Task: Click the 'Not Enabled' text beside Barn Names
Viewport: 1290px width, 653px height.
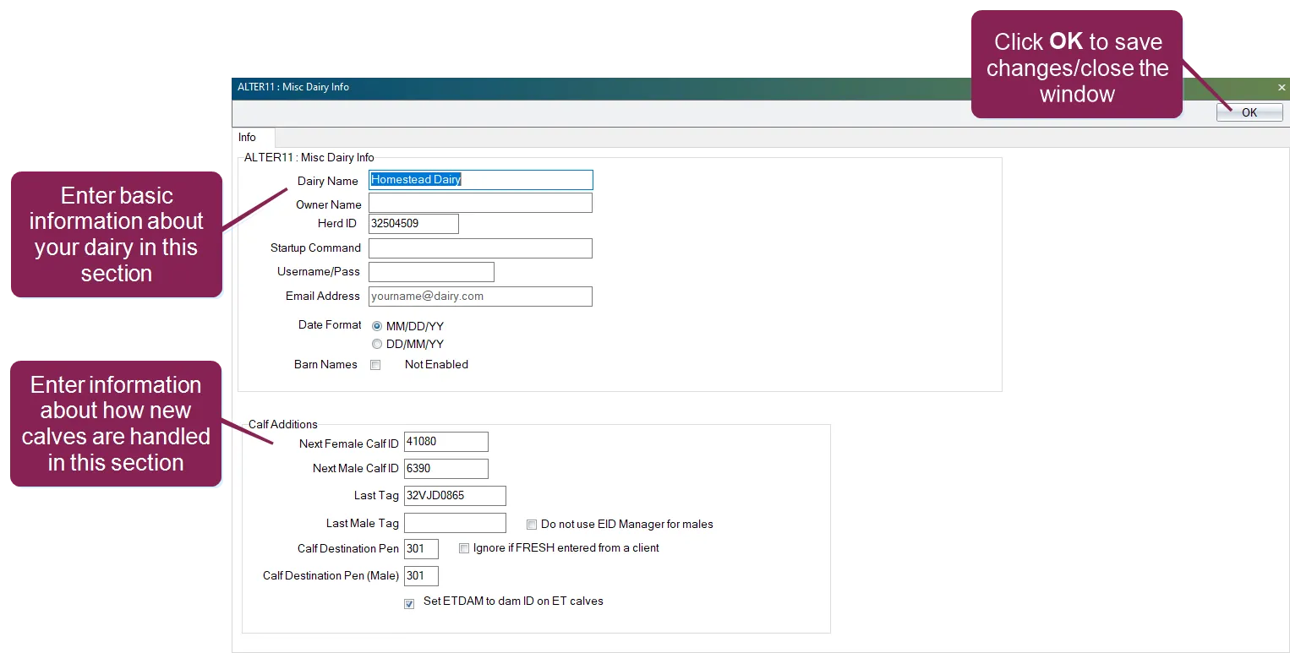Action: [436, 365]
